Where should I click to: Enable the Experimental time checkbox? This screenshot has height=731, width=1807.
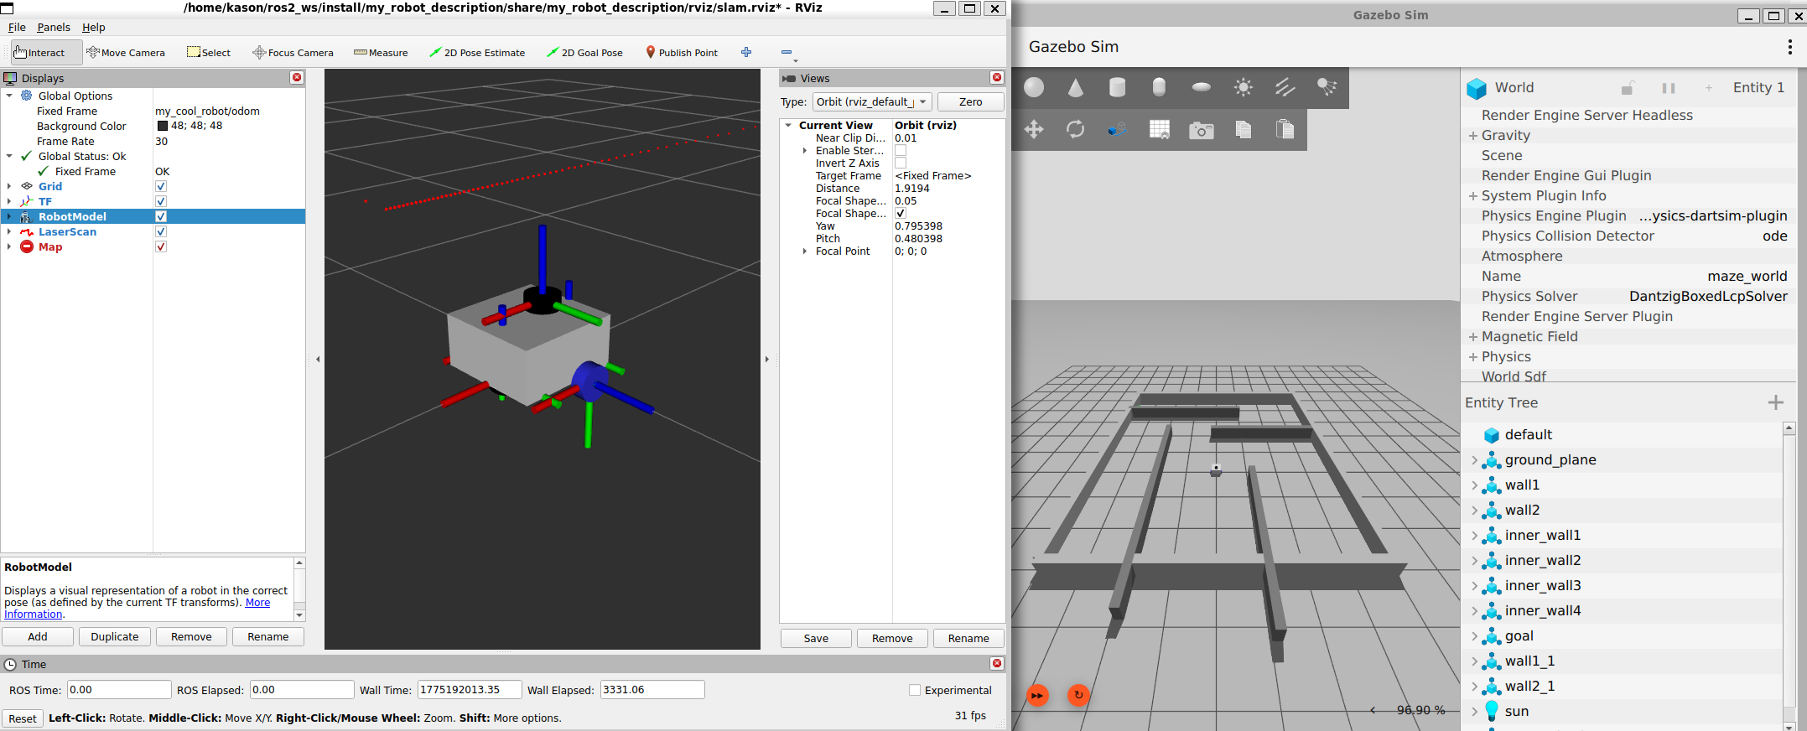point(915,690)
